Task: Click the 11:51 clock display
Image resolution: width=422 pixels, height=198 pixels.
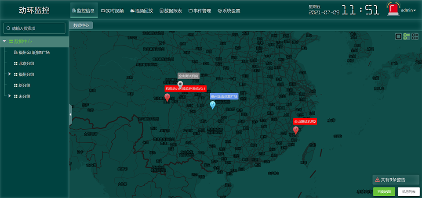Action: click(361, 11)
